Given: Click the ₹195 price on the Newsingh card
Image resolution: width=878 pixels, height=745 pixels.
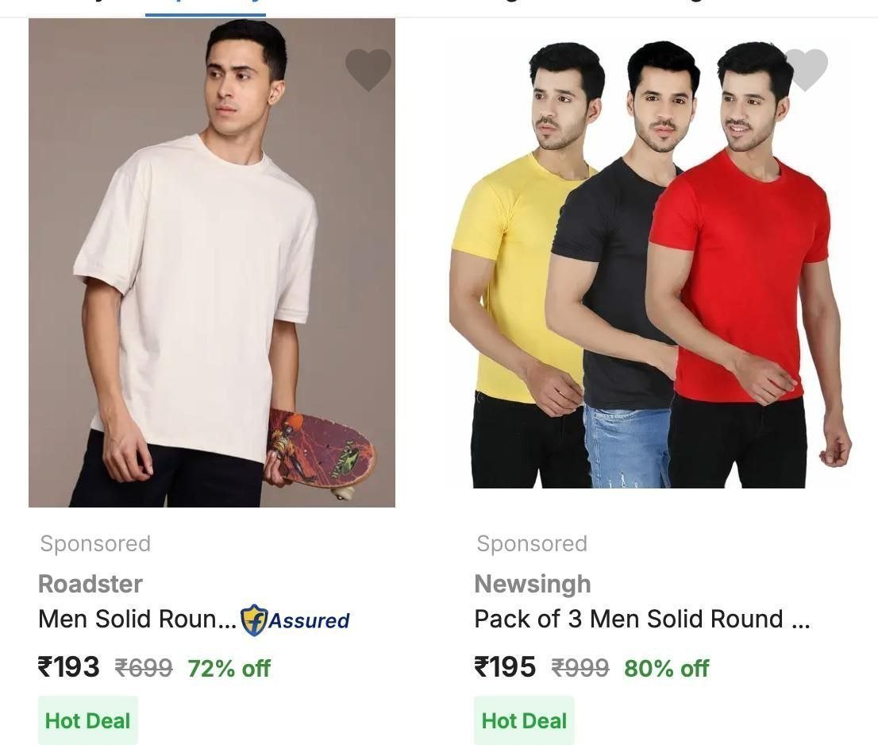Looking at the screenshot, I should click(505, 669).
